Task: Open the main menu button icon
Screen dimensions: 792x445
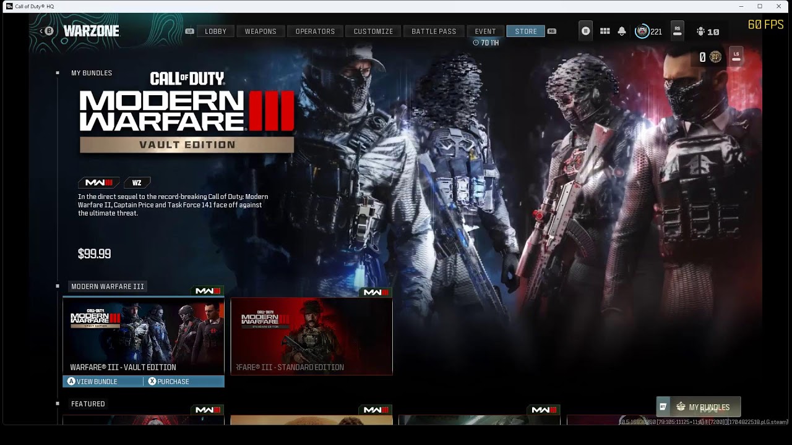Action: [585, 31]
